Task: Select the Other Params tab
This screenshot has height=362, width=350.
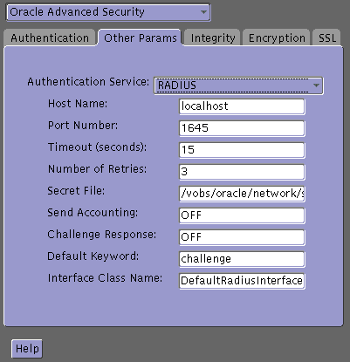Action: pos(141,38)
